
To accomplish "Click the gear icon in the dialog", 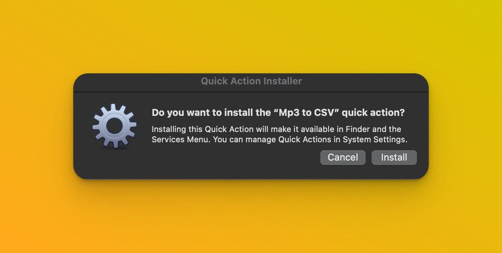I will point(114,126).
